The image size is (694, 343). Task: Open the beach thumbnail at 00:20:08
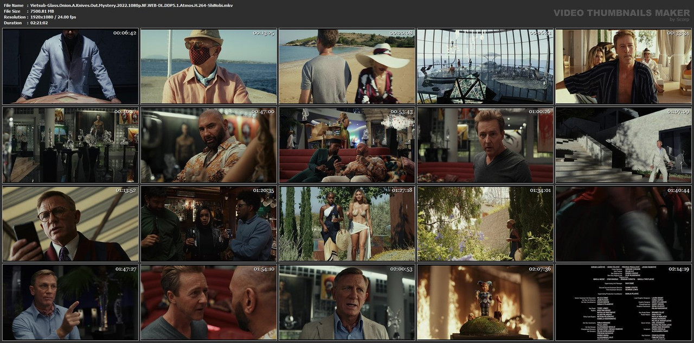(347, 66)
